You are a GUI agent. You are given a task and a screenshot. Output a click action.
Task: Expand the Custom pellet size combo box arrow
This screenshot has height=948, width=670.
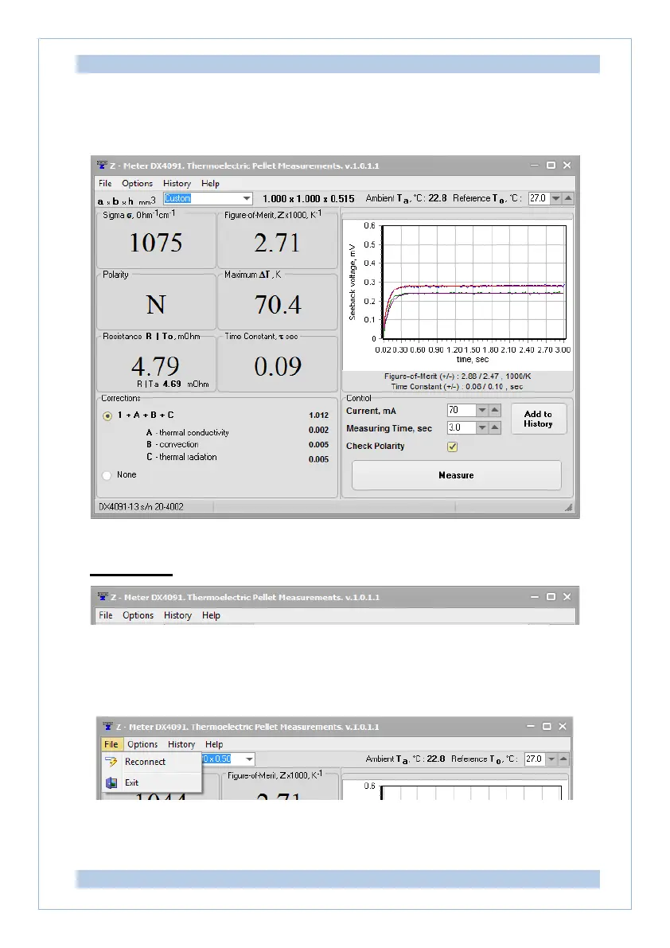point(247,198)
